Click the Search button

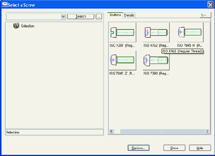pos(81,17)
